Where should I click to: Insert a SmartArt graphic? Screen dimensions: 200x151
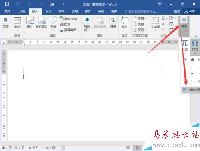(x=68, y=18)
